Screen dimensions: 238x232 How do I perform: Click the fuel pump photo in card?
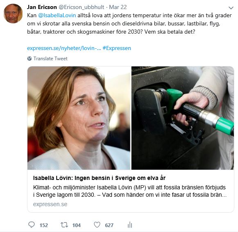[183, 118]
